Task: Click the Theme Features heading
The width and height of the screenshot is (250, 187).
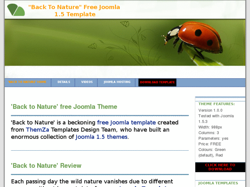Action: 217,104
